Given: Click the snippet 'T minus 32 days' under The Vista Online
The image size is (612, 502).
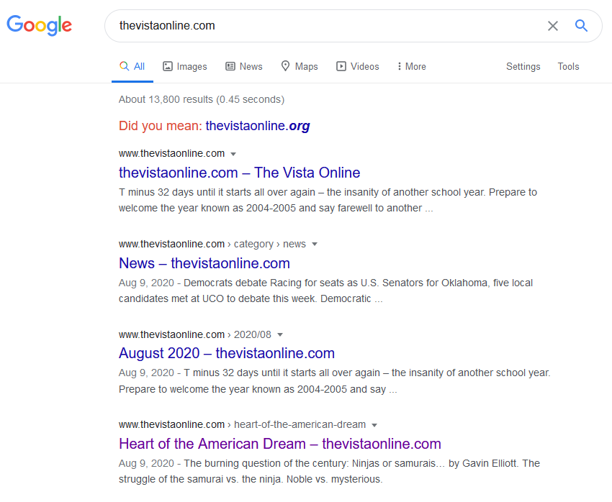Looking at the screenshot, I should [x=328, y=200].
